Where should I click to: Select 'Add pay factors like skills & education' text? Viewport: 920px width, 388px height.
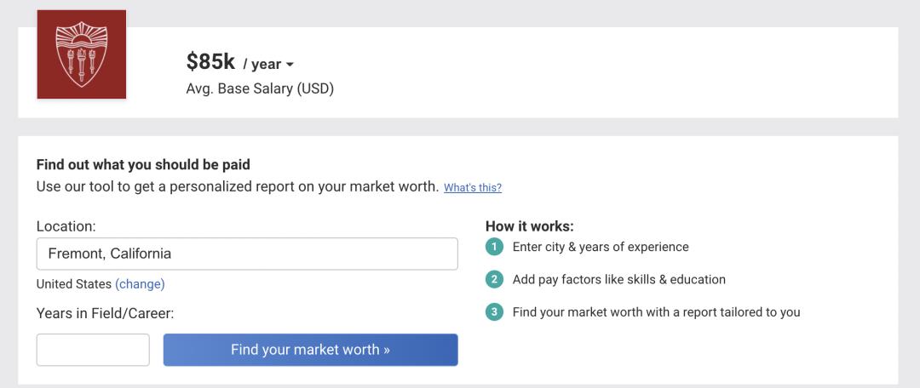[619, 279]
